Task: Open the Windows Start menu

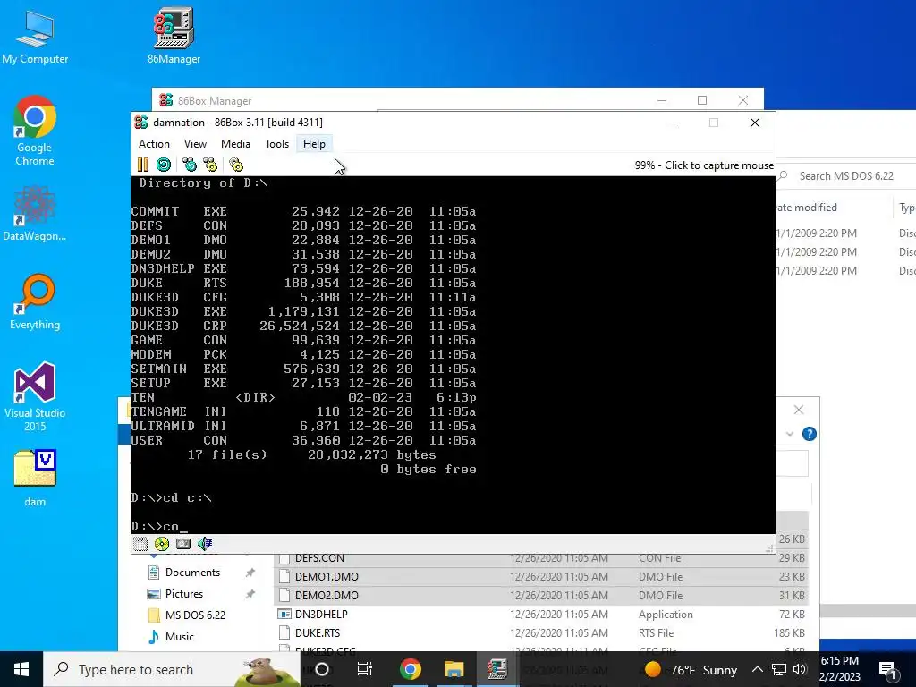Action: (21, 669)
